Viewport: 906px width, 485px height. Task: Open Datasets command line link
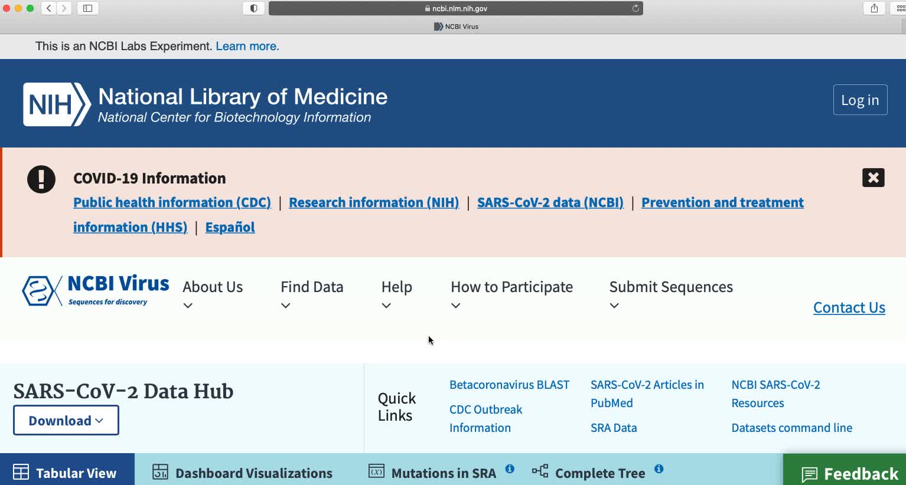click(x=791, y=428)
